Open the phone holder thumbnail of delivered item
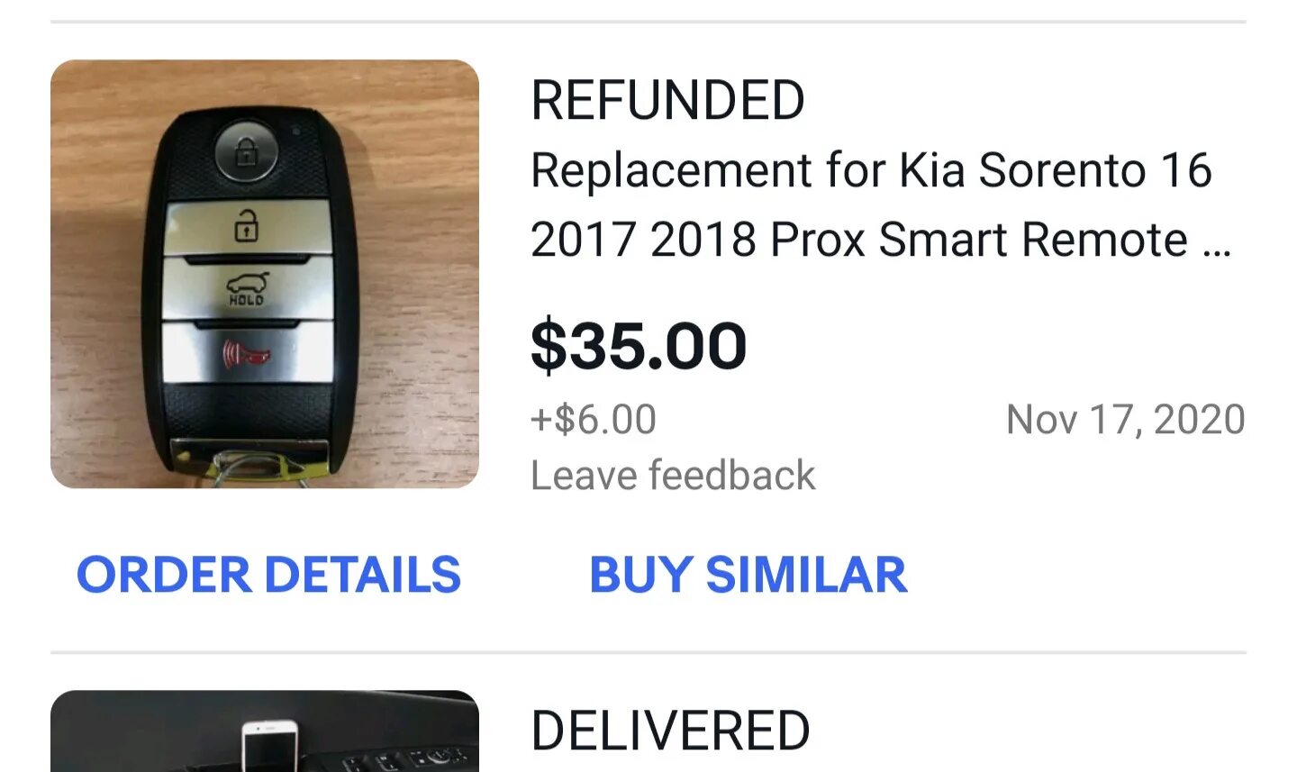 [x=265, y=731]
